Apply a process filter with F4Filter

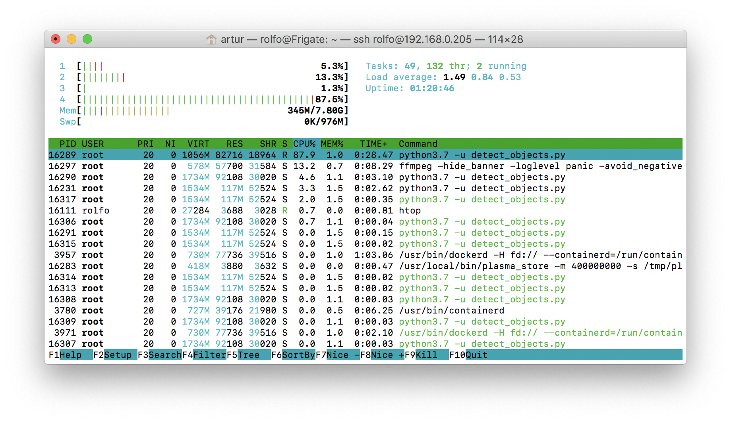tap(205, 355)
